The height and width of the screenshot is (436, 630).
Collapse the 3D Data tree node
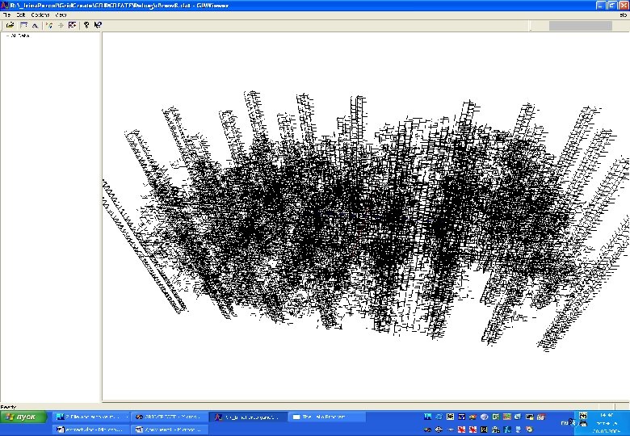pos(7,36)
